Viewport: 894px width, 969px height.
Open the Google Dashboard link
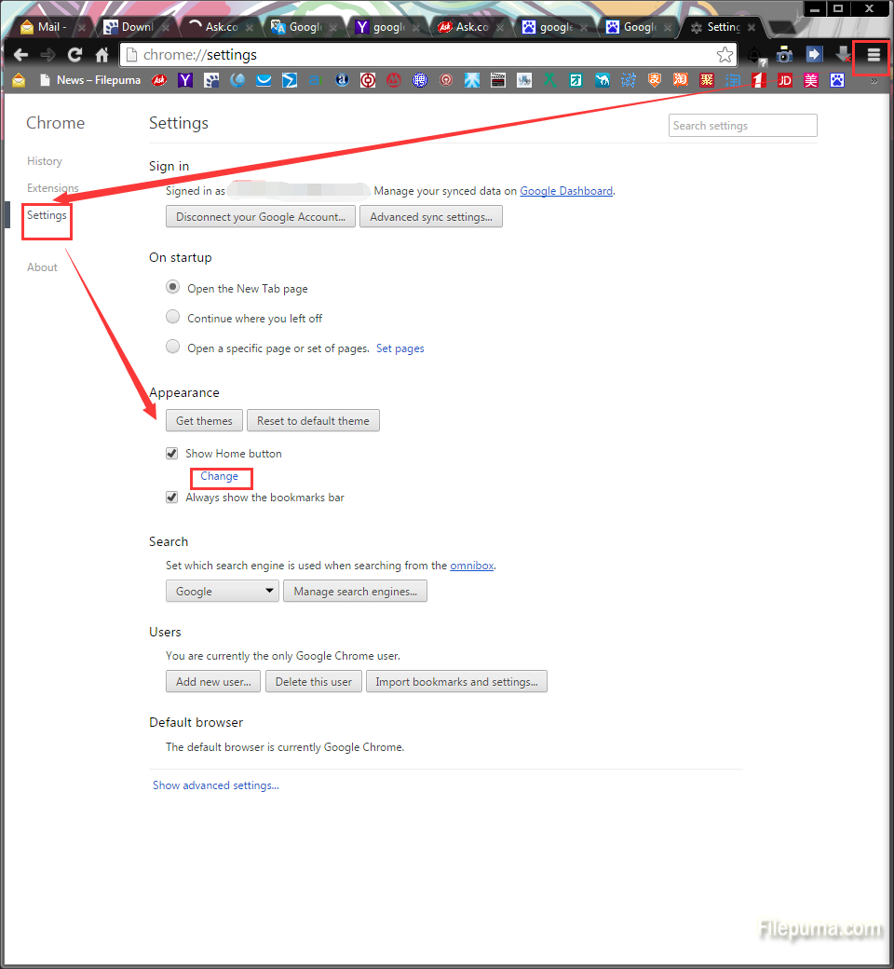[566, 191]
